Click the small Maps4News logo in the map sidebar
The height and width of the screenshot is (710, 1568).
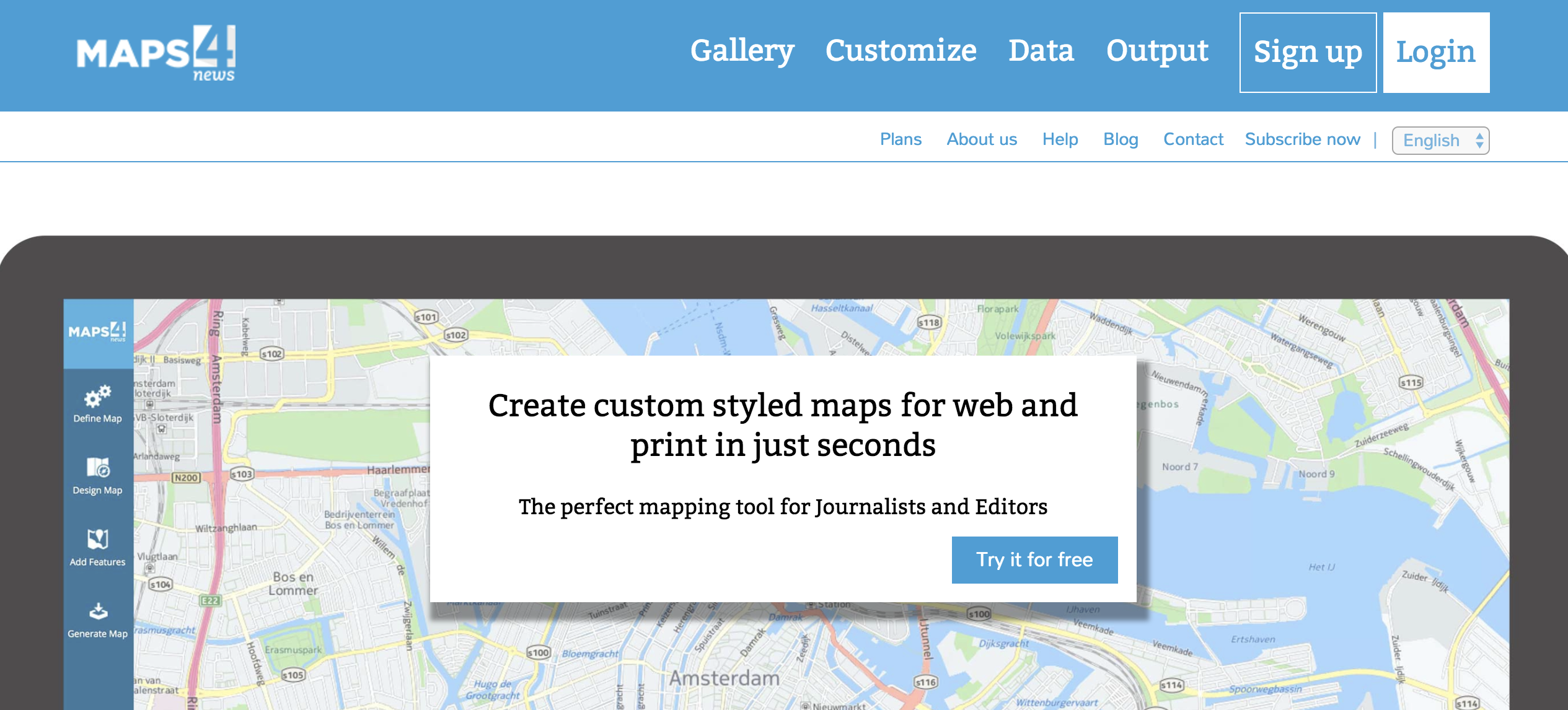point(97,331)
